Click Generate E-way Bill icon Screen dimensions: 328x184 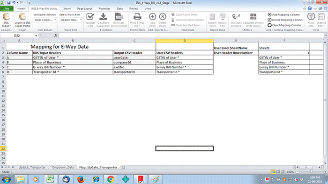[x=103, y=20]
